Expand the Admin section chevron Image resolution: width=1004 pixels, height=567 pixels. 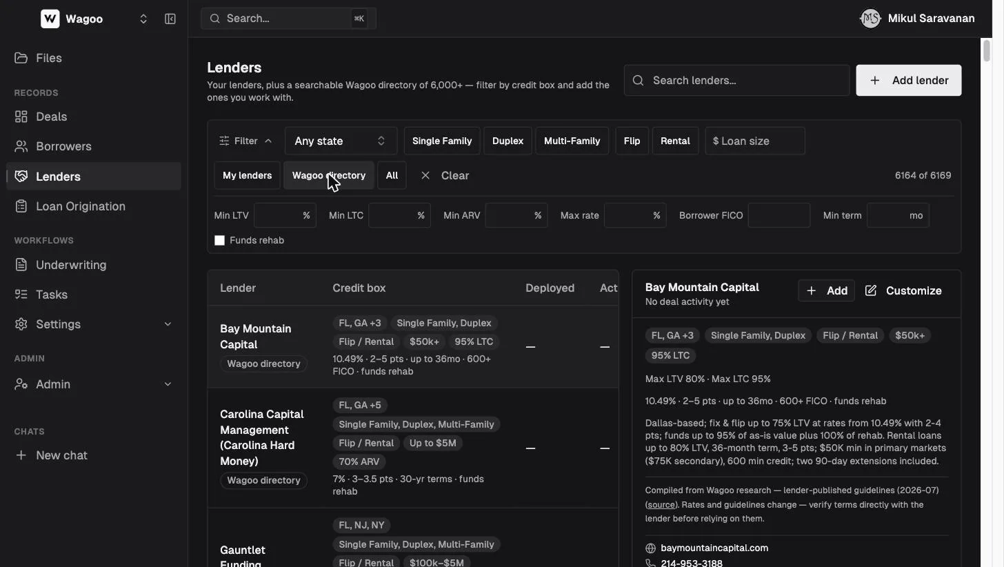168,384
